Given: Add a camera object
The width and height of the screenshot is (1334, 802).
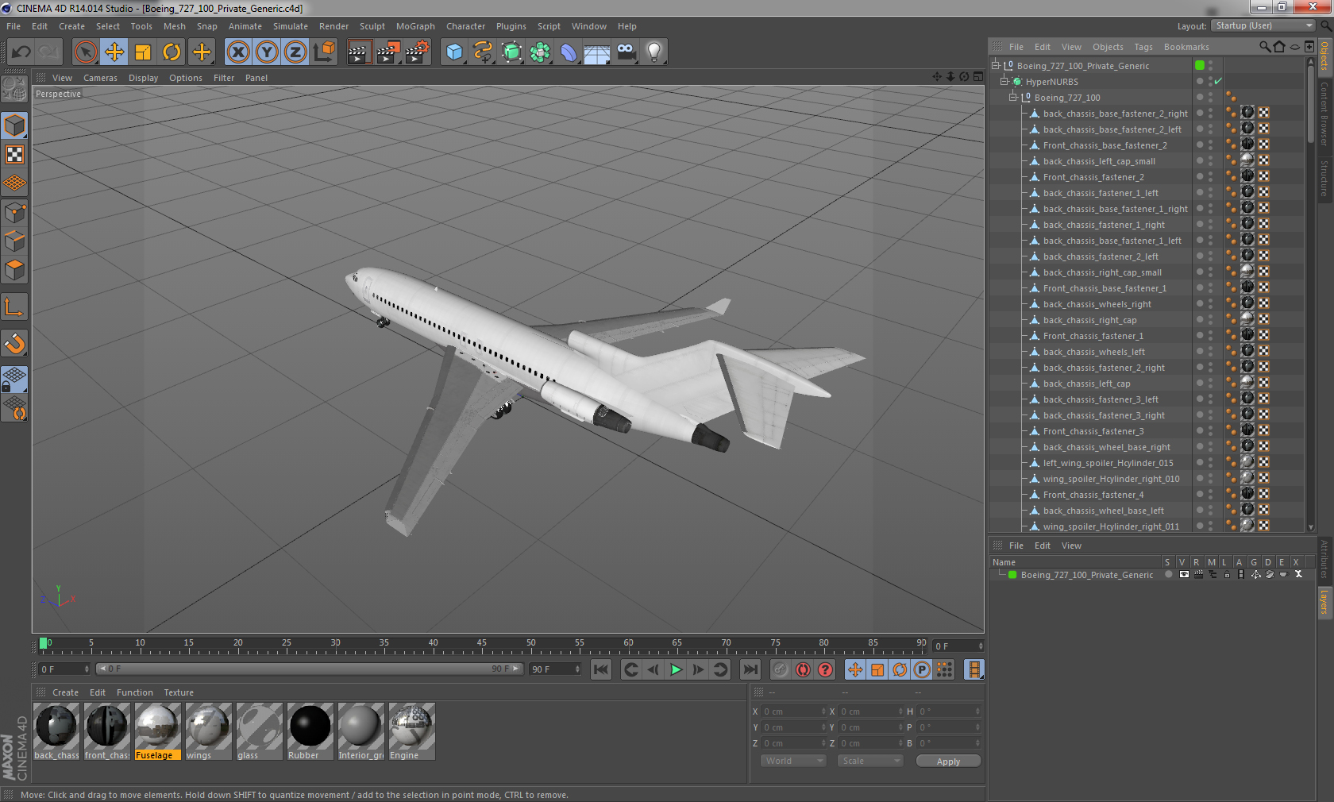Looking at the screenshot, I should 626,52.
